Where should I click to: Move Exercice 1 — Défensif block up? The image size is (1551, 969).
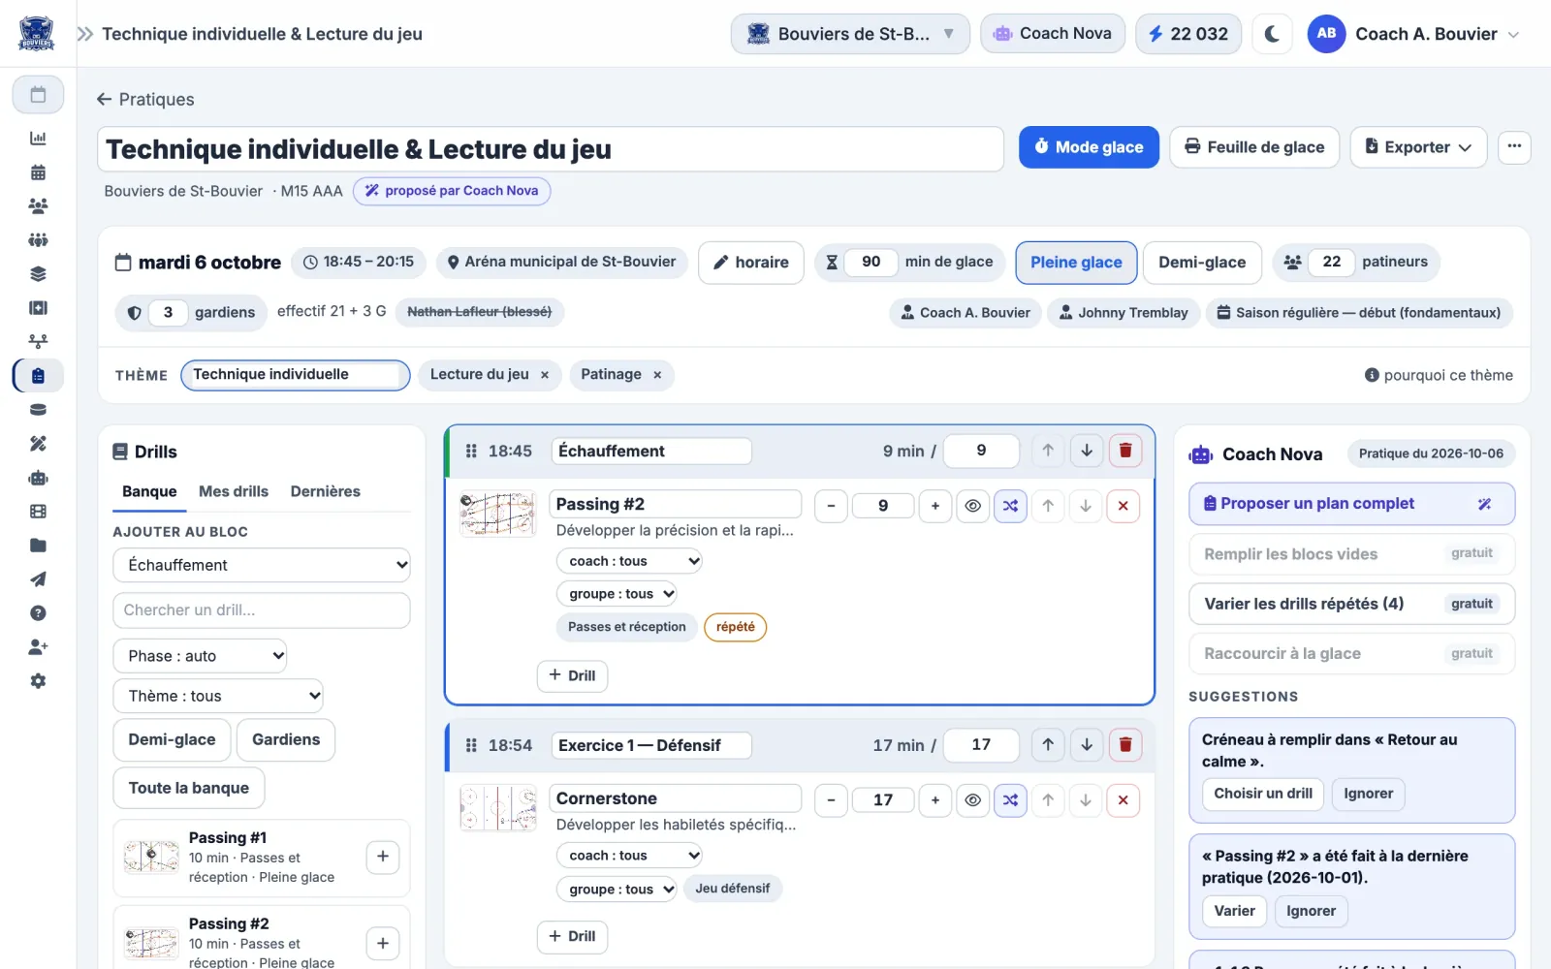pos(1048,745)
